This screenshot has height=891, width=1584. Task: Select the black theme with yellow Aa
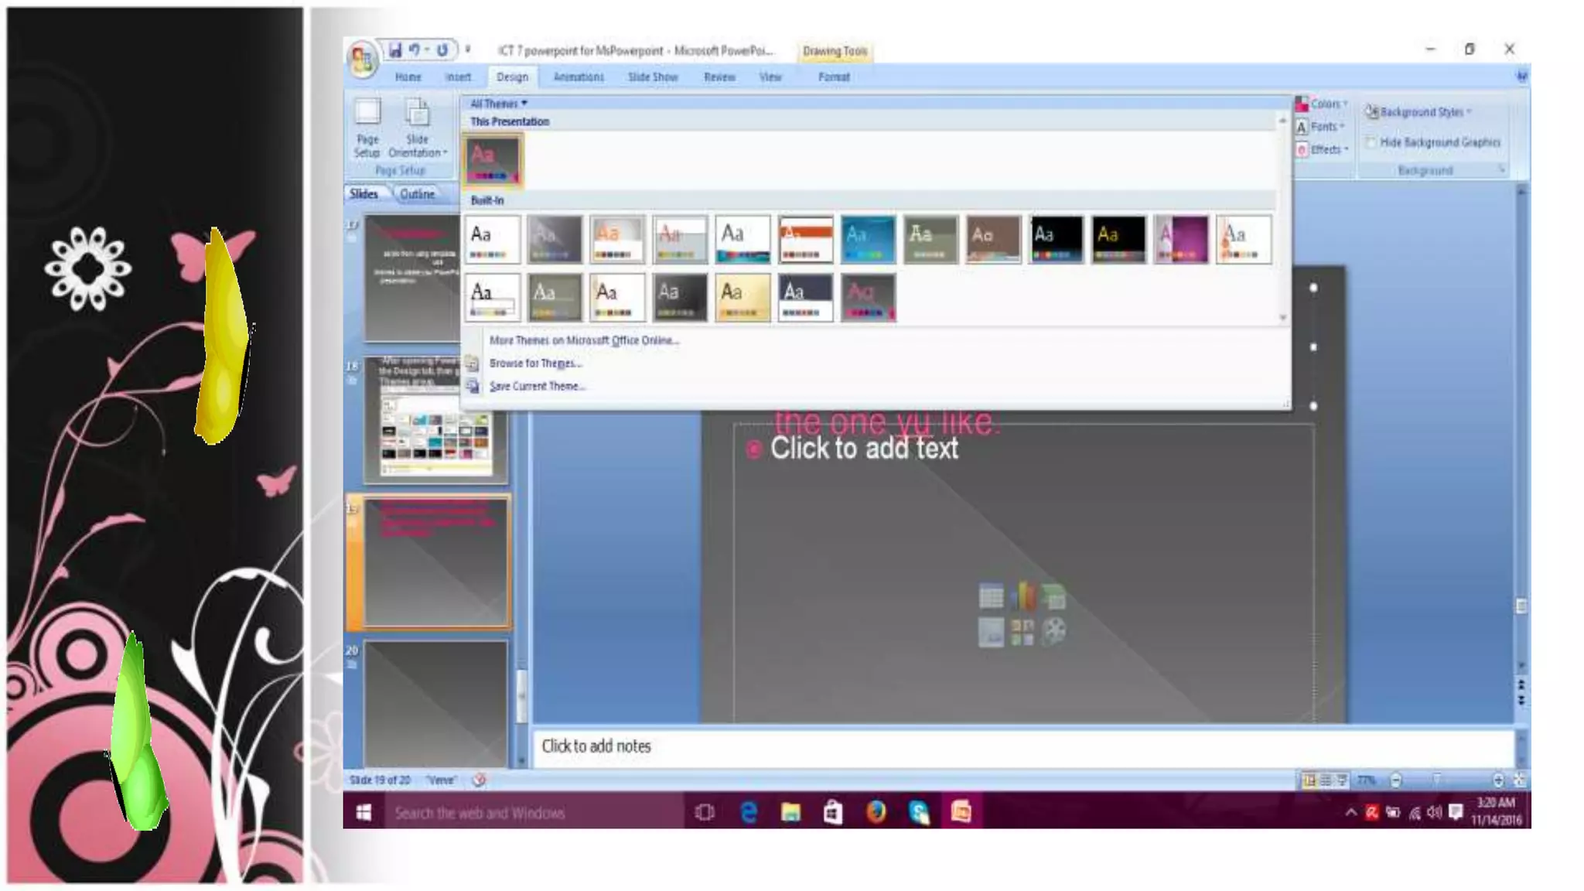click(x=1118, y=239)
